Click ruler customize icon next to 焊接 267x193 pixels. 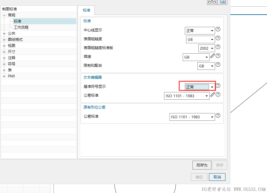coord(213,56)
